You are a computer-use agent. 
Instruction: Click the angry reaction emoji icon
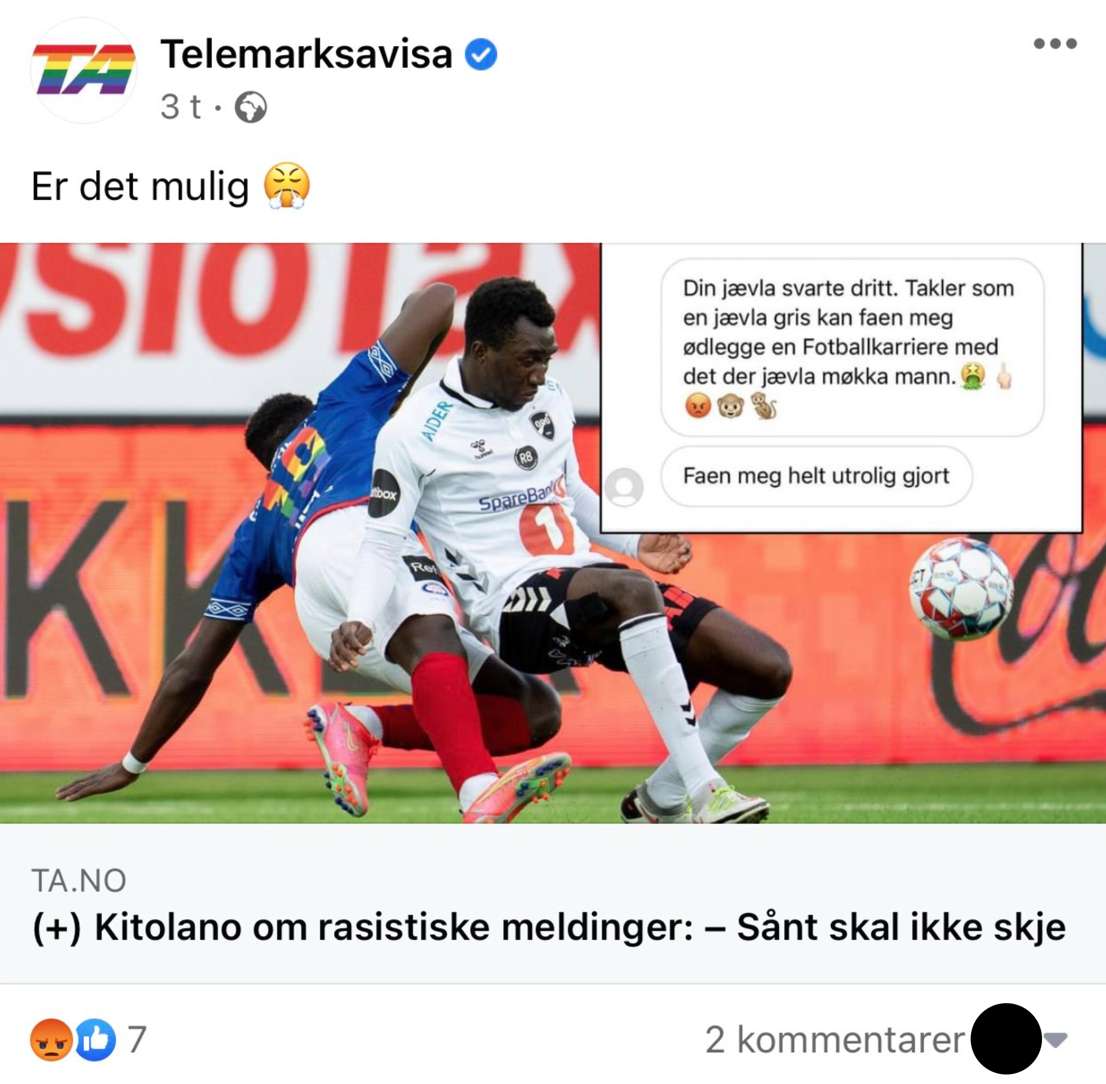coord(51,1040)
